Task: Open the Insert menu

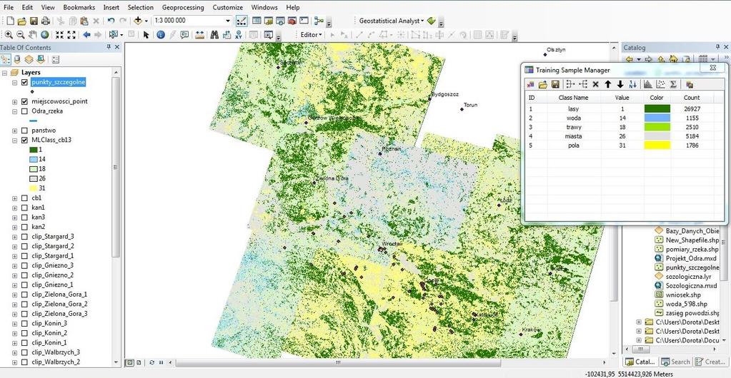Action: pyautogui.click(x=111, y=7)
